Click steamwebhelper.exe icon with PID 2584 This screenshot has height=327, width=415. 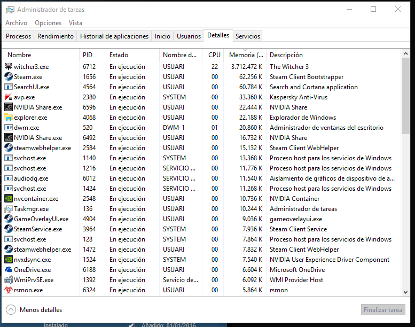[9, 148]
